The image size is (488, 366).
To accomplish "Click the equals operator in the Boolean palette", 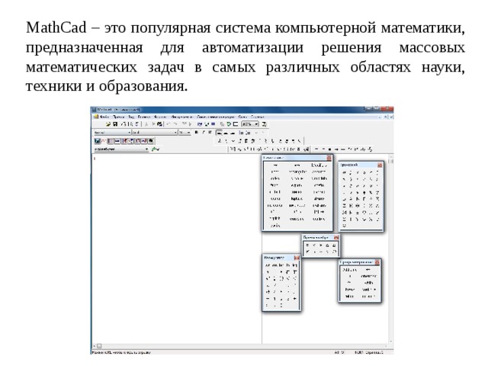I will (x=307, y=246).
